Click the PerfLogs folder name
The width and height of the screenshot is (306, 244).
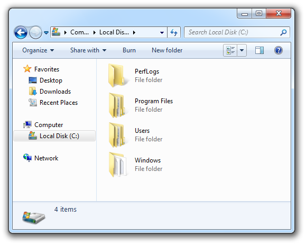click(147, 71)
